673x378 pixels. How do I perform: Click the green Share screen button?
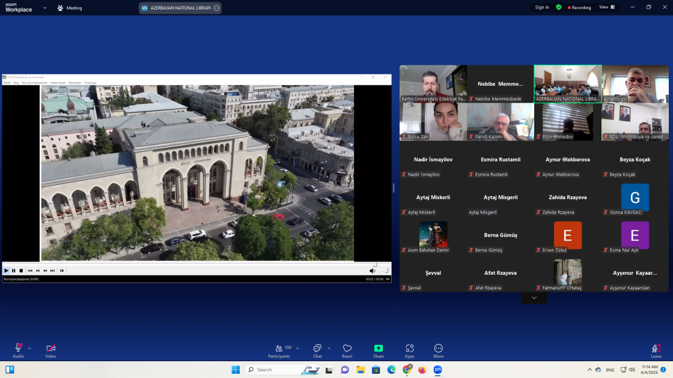click(378, 351)
